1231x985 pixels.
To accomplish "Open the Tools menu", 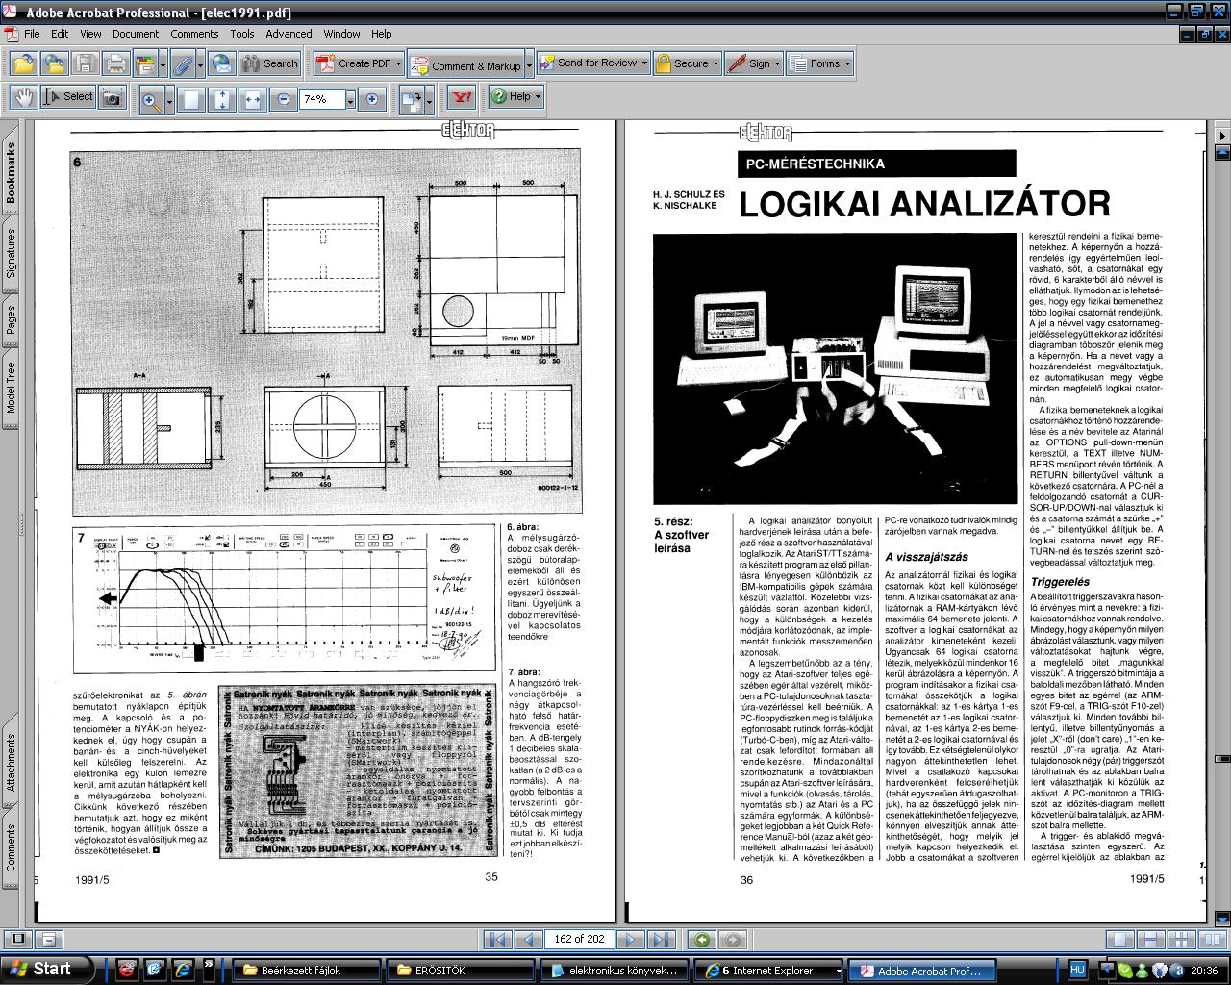I will (242, 33).
